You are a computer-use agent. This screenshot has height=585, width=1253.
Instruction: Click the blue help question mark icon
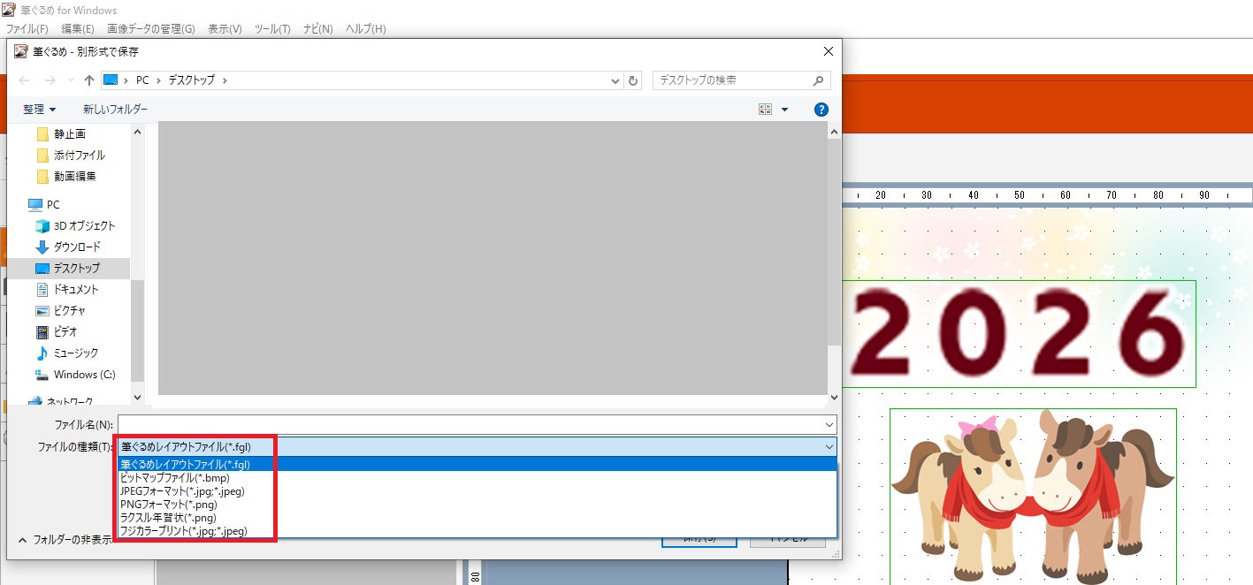[x=821, y=110]
